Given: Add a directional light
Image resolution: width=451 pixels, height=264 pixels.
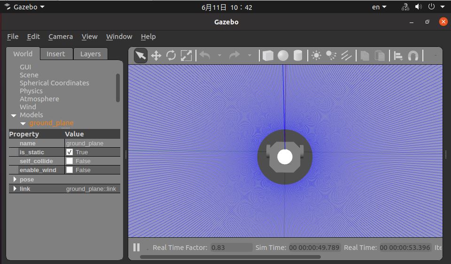Looking at the screenshot, I should point(346,55).
